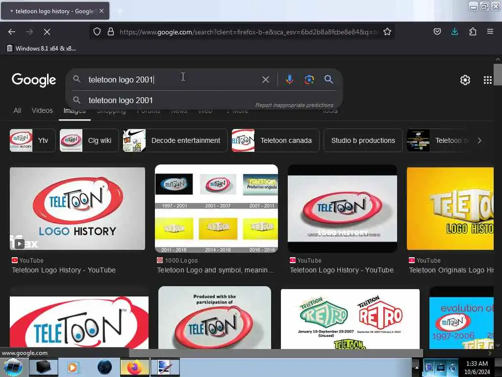Open Firefox application hamburger menu
502x377 pixels.
click(490, 31)
